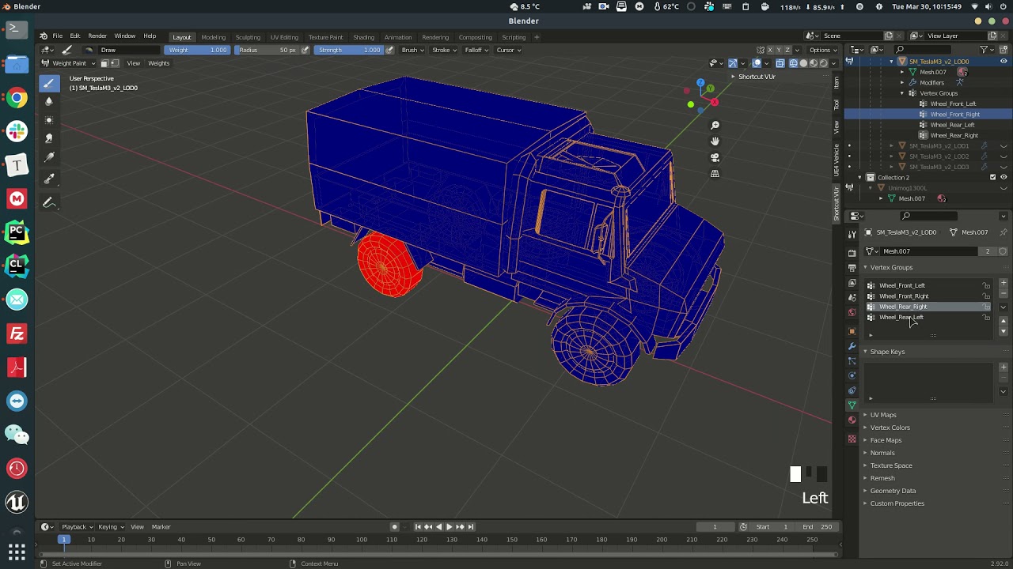This screenshot has height=569, width=1013.
Task: Open the Modifiers wrench properties tab
Action: point(852,346)
